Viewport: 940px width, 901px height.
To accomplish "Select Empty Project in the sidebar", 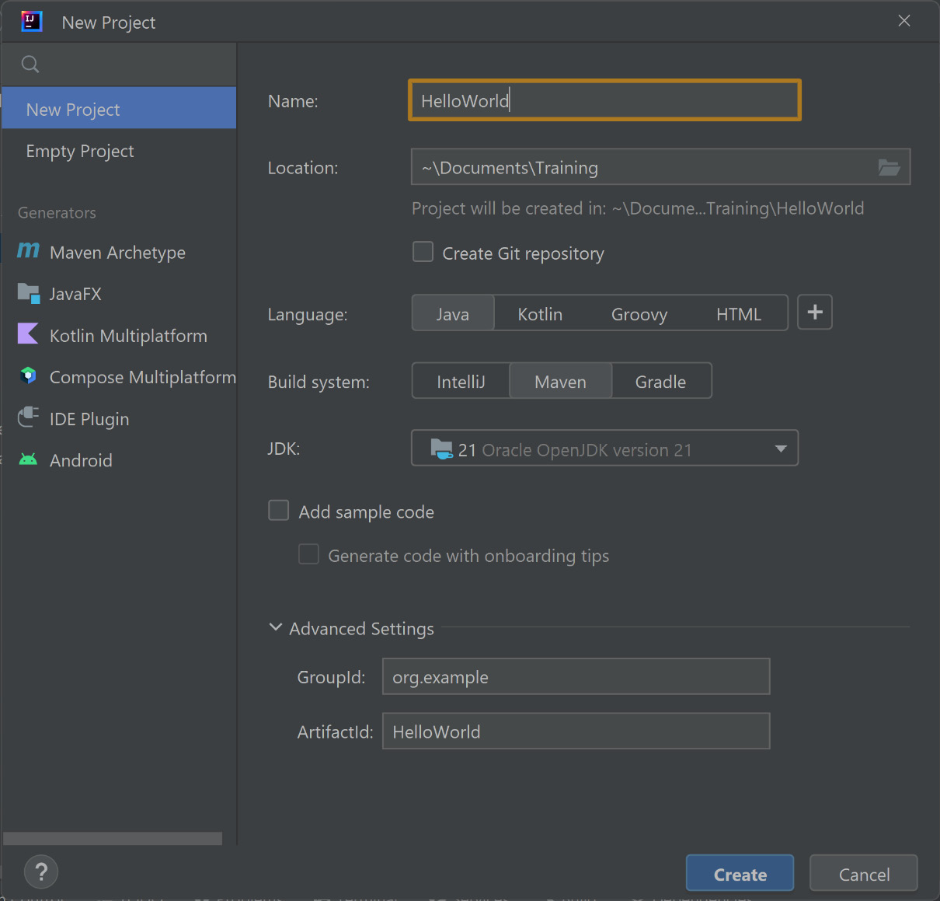I will point(119,151).
